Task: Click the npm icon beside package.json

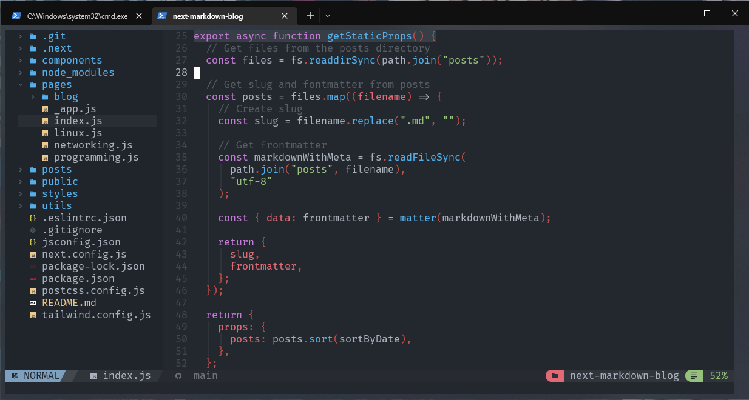Action: pyautogui.click(x=33, y=279)
